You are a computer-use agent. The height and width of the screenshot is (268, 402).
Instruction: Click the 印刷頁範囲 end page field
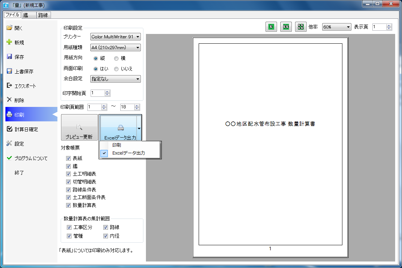(x=127, y=107)
